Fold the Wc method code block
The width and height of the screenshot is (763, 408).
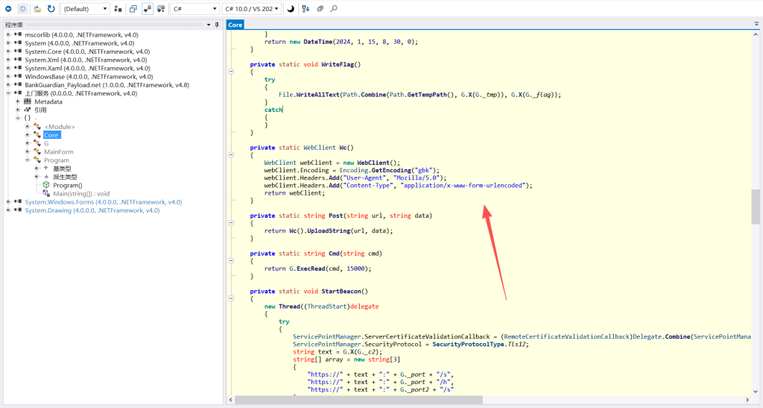232,155
